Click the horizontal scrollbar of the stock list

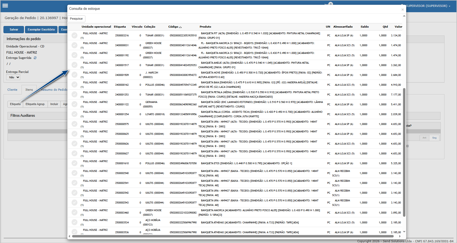tap(233, 236)
